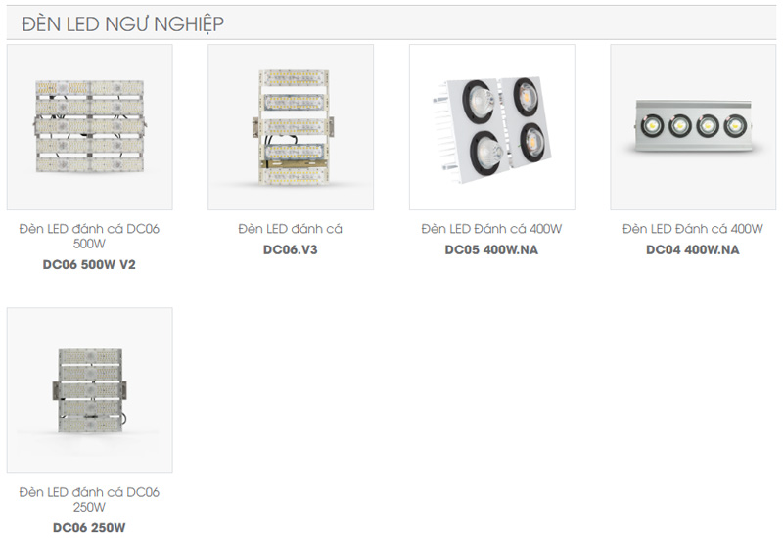
Task: Select the product code DC06.V3
Action: [x=290, y=249]
